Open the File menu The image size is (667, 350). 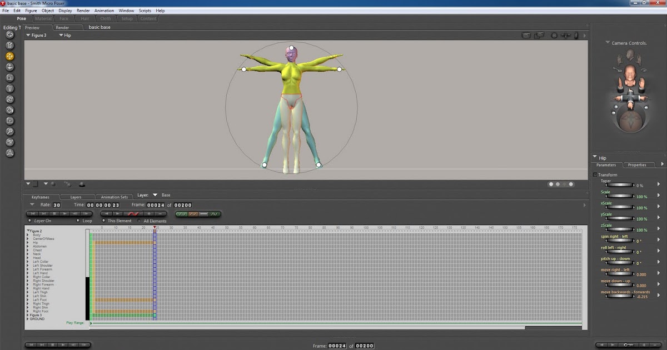click(6, 11)
